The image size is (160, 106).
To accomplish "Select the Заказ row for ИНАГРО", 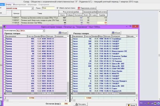I will point(103,74).
